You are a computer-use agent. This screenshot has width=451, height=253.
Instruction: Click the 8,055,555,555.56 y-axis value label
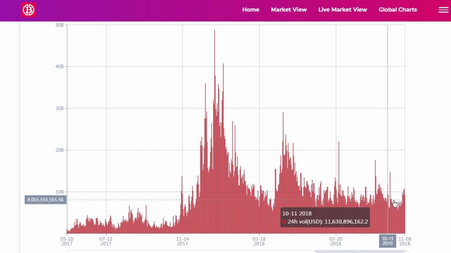point(45,199)
